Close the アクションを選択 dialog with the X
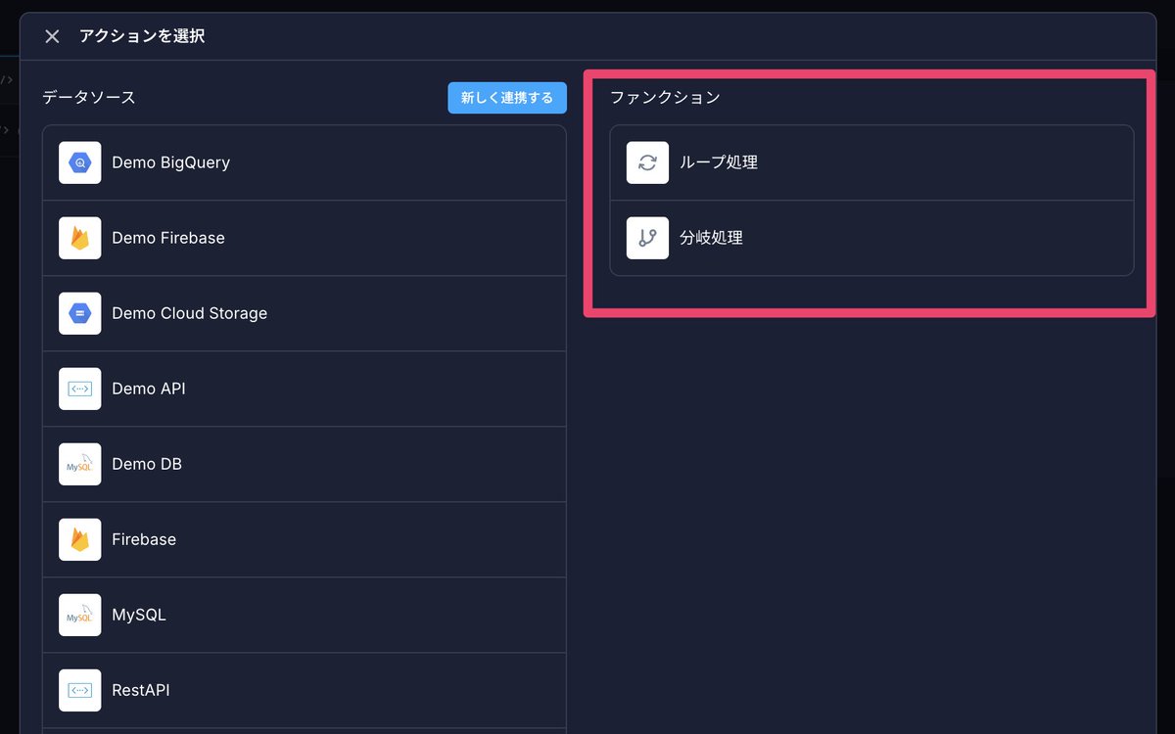This screenshot has width=1175, height=734. click(x=53, y=36)
